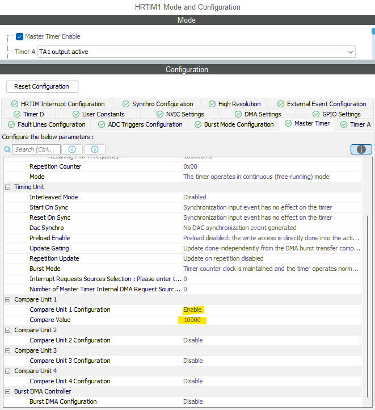The image size is (375, 410).
Task: Switch to the Synchro Configuration tab
Action: [158, 104]
